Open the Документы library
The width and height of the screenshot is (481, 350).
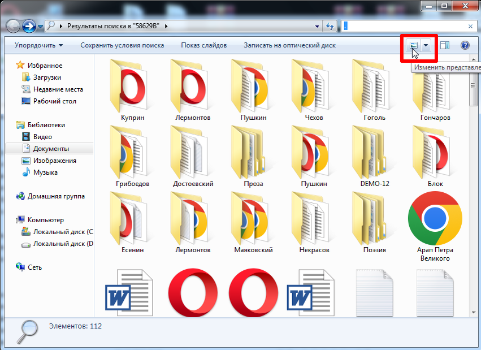pyautogui.click(x=50, y=149)
